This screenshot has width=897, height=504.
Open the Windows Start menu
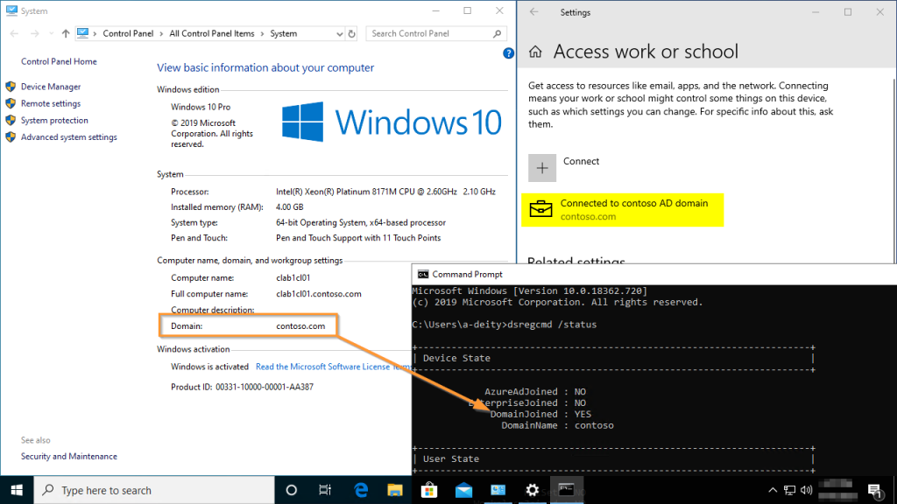point(17,490)
